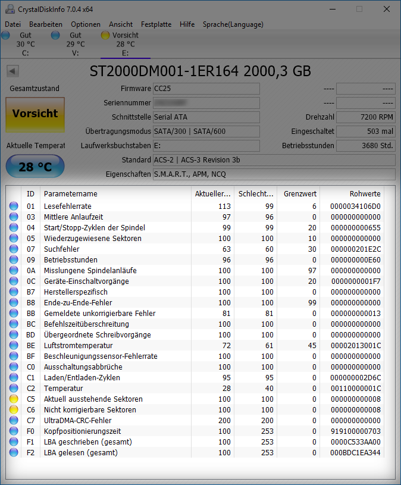Click the blue status icon for UltraDMA-CRC-Fehler

click(14, 420)
